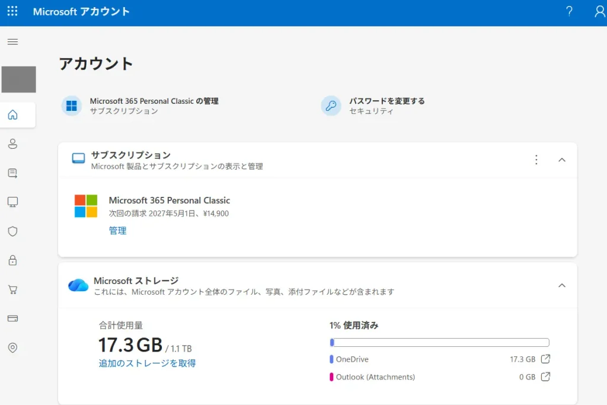607x405 pixels.
Task: Open the security shield icon in sidebar
Action: [x=13, y=231]
